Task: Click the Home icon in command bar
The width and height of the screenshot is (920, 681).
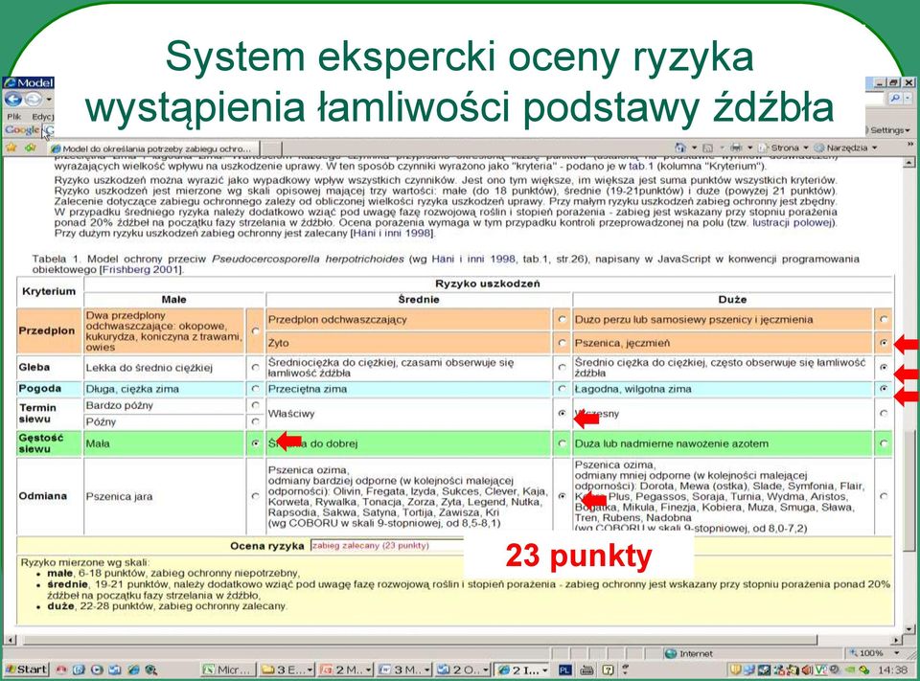Action: [680, 148]
